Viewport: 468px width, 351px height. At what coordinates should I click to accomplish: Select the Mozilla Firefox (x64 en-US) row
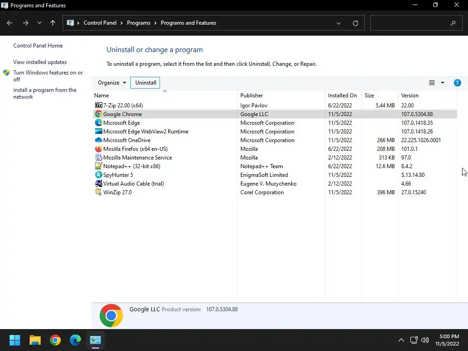point(275,149)
